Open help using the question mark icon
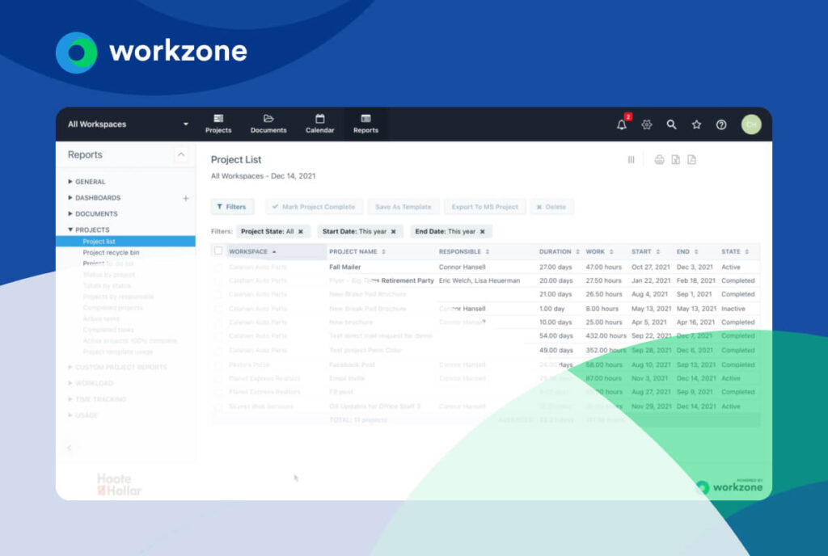 [x=720, y=124]
